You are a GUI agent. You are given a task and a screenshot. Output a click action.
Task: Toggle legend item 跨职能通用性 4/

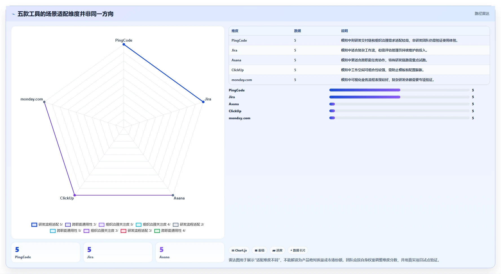click(170, 231)
